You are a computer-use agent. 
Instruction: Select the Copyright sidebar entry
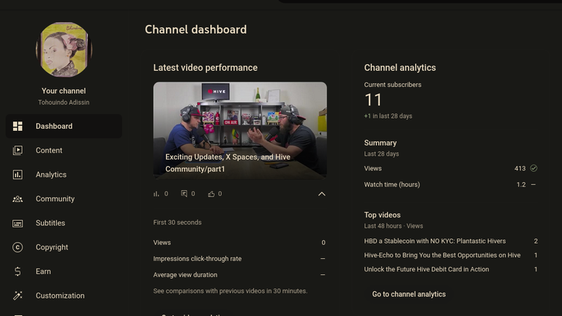[x=64, y=247]
